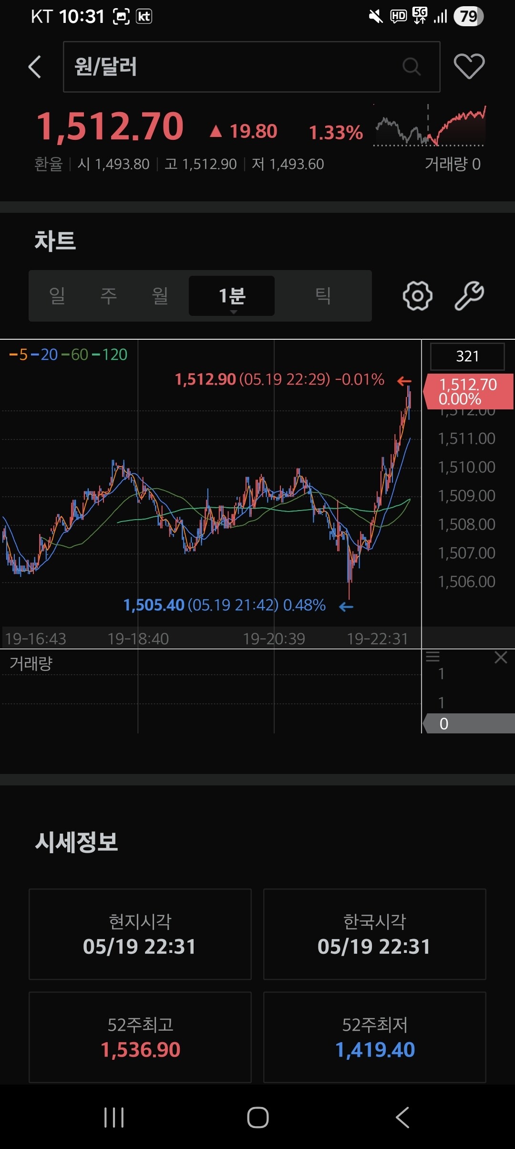Viewport: 515px width, 1149px height.
Task: Tap the 321 candle count box
Action: [467, 356]
